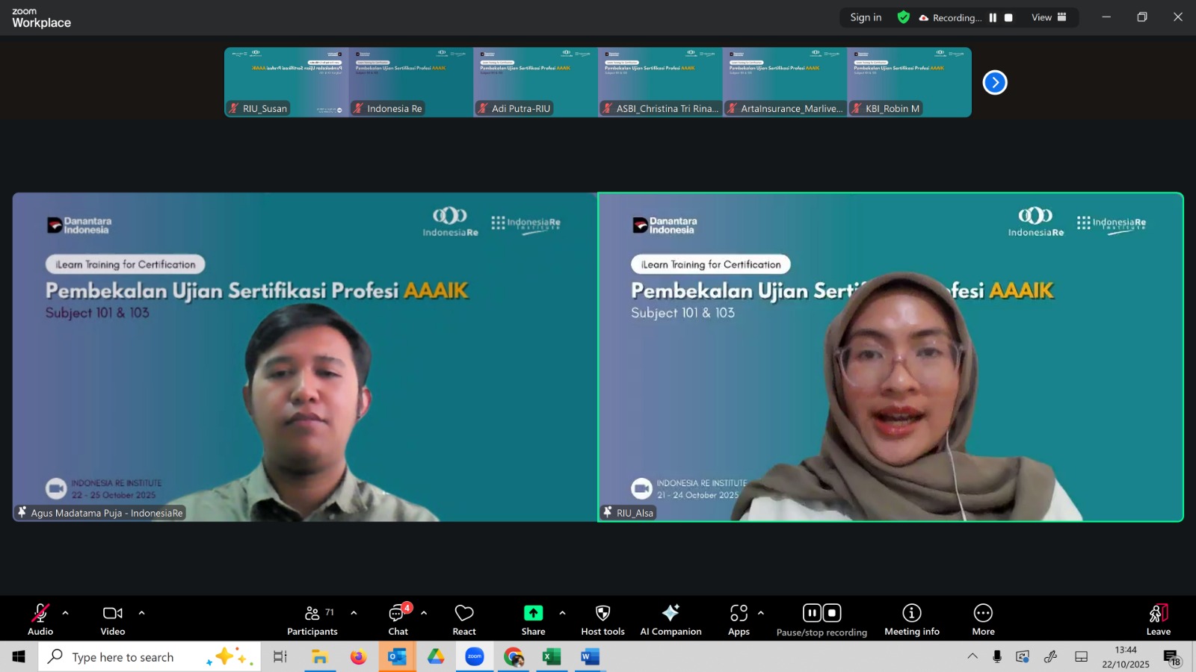Select the RIU_Susan participant thumbnail

click(x=286, y=82)
